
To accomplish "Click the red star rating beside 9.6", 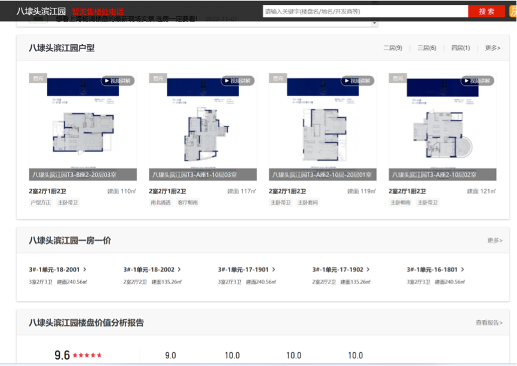I will [87, 355].
